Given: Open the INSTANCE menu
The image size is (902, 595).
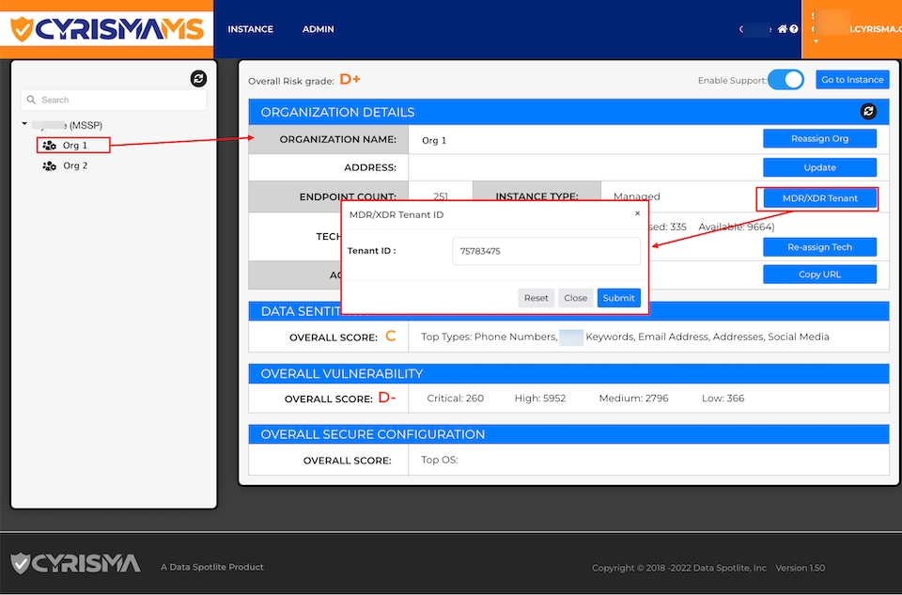Looking at the screenshot, I should [x=250, y=29].
